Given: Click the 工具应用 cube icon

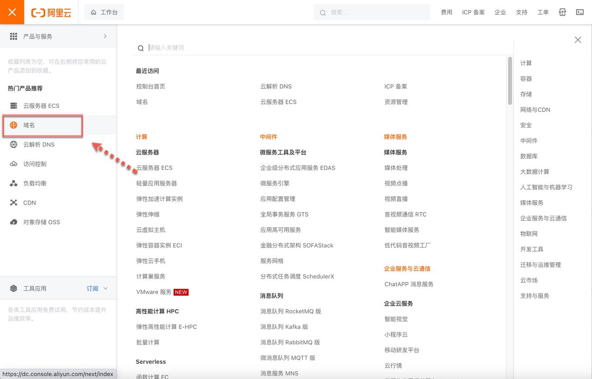Looking at the screenshot, I should coord(13,288).
